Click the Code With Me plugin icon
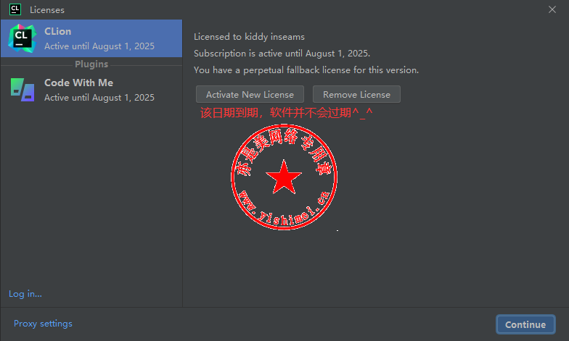This screenshot has width=569, height=341. [x=22, y=90]
